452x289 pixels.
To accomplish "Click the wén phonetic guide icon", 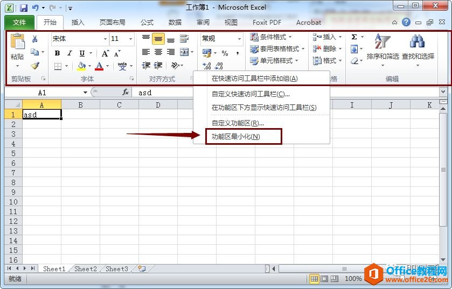I will [x=122, y=66].
